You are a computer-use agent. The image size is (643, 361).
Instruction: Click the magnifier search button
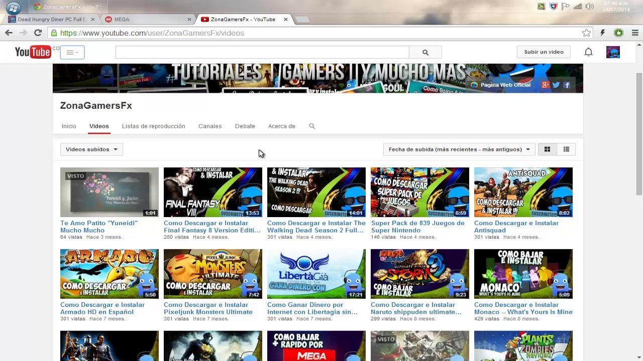click(425, 52)
